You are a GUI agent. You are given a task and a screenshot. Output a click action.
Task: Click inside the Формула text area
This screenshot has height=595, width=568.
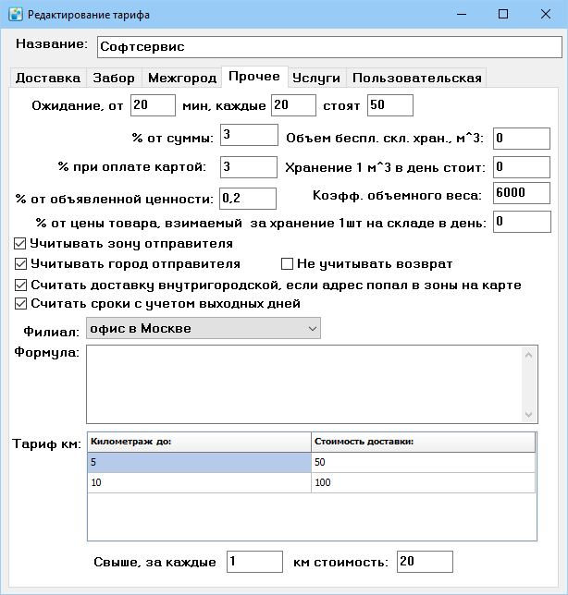click(304, 384)
